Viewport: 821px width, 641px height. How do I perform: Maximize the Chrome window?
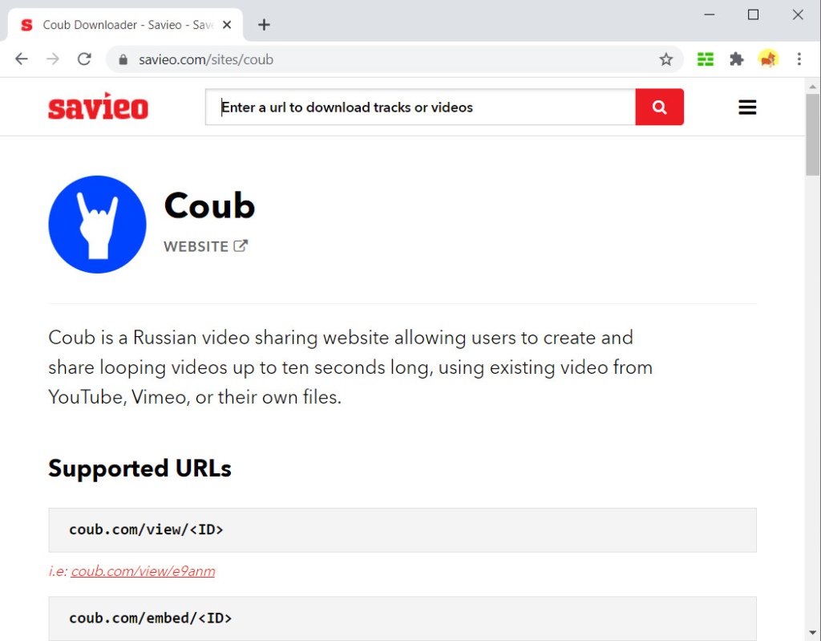tap(753, 14)
